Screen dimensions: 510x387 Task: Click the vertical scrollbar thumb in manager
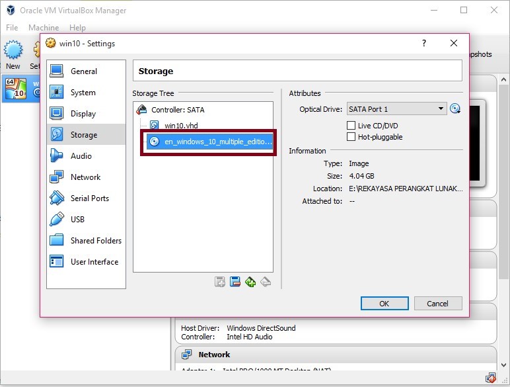click(503, 182)
